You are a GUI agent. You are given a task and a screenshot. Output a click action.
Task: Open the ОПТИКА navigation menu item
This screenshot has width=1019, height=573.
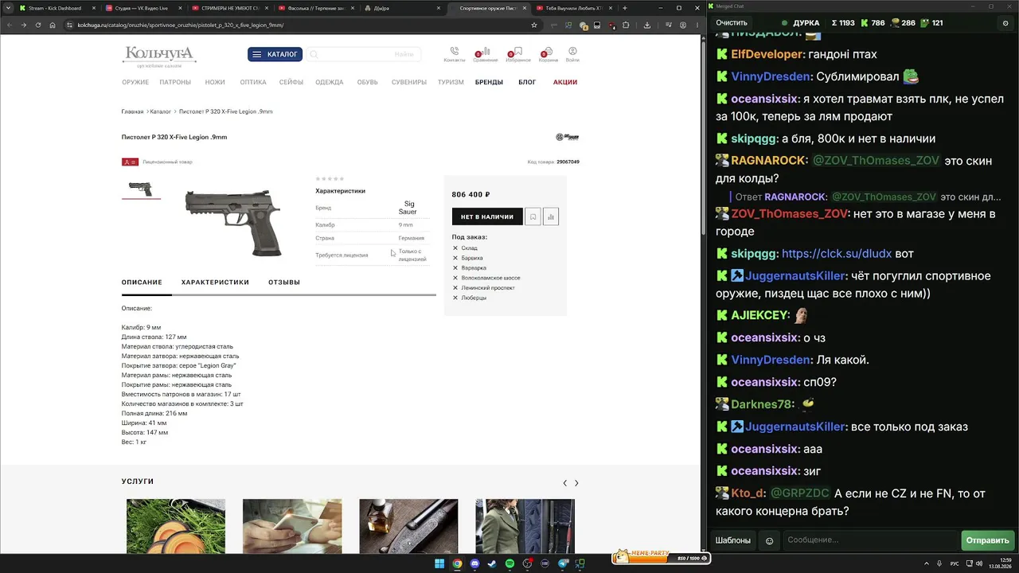(253, 82)
